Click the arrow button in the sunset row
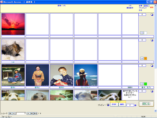 pyautogui.click(x=142, y=33)
